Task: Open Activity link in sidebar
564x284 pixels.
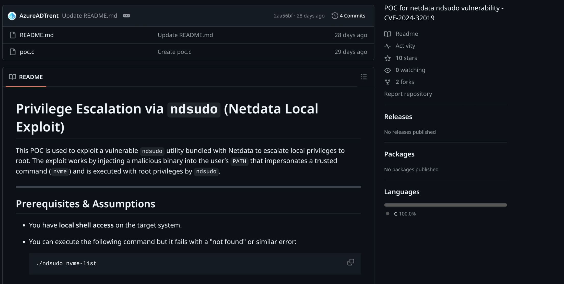Action: (405, 46)
